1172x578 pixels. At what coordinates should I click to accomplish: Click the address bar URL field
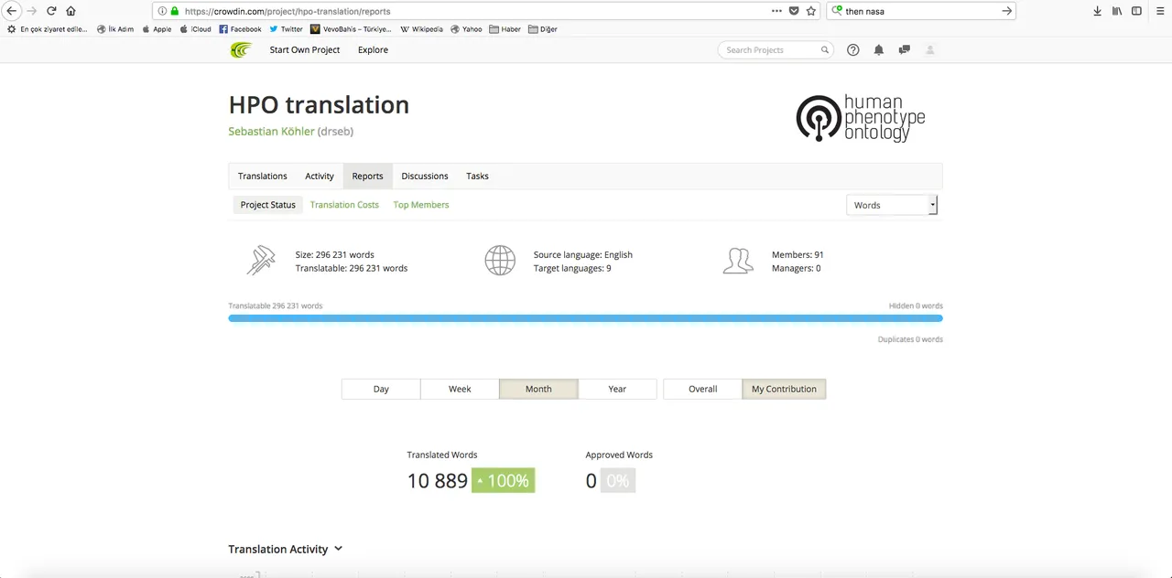pyautogui.click(x=474, y=11)
